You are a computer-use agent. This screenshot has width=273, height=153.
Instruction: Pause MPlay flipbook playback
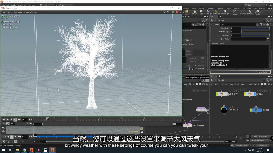[15, 119]
